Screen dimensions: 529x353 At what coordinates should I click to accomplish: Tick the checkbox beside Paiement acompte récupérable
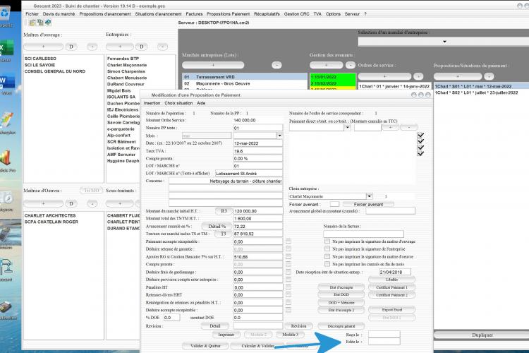(288, 241)
